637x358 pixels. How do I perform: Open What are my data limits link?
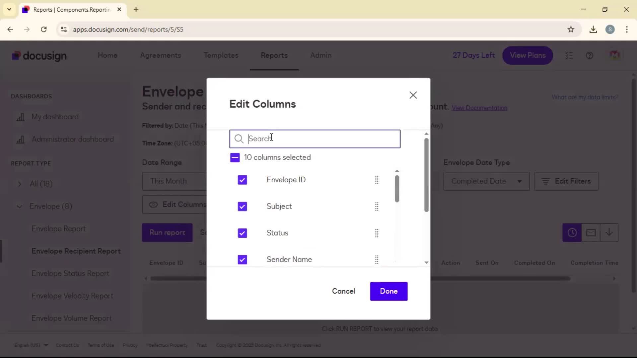[585, 97]
